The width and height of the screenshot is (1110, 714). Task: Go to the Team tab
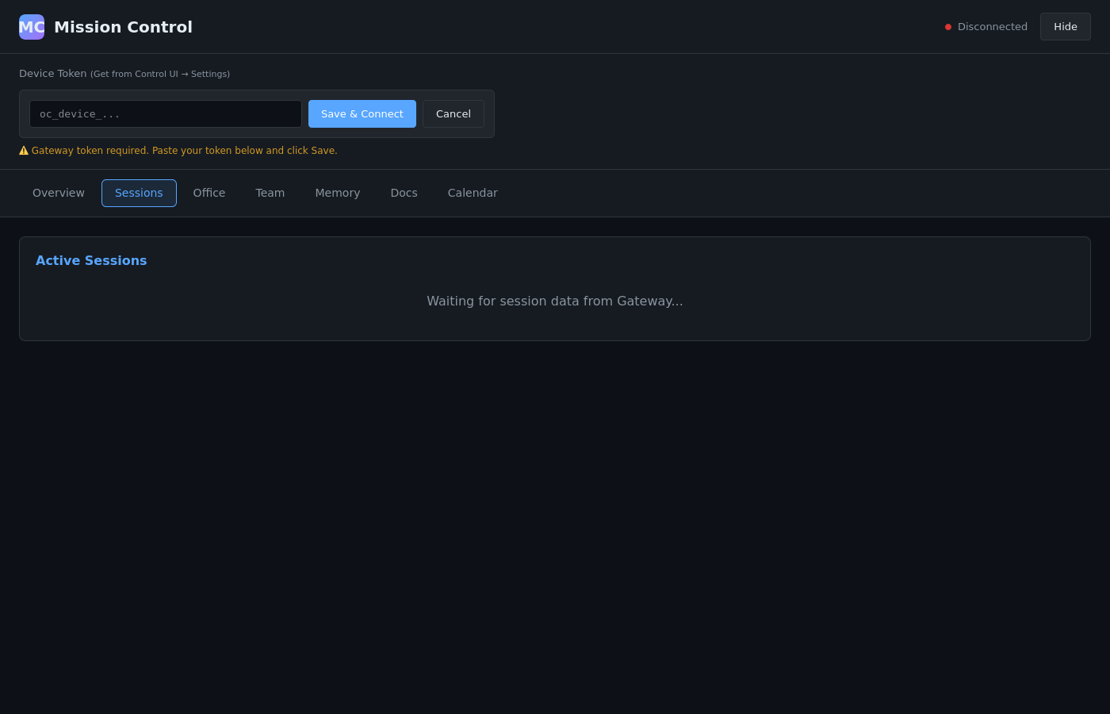[x=270, y=193]
